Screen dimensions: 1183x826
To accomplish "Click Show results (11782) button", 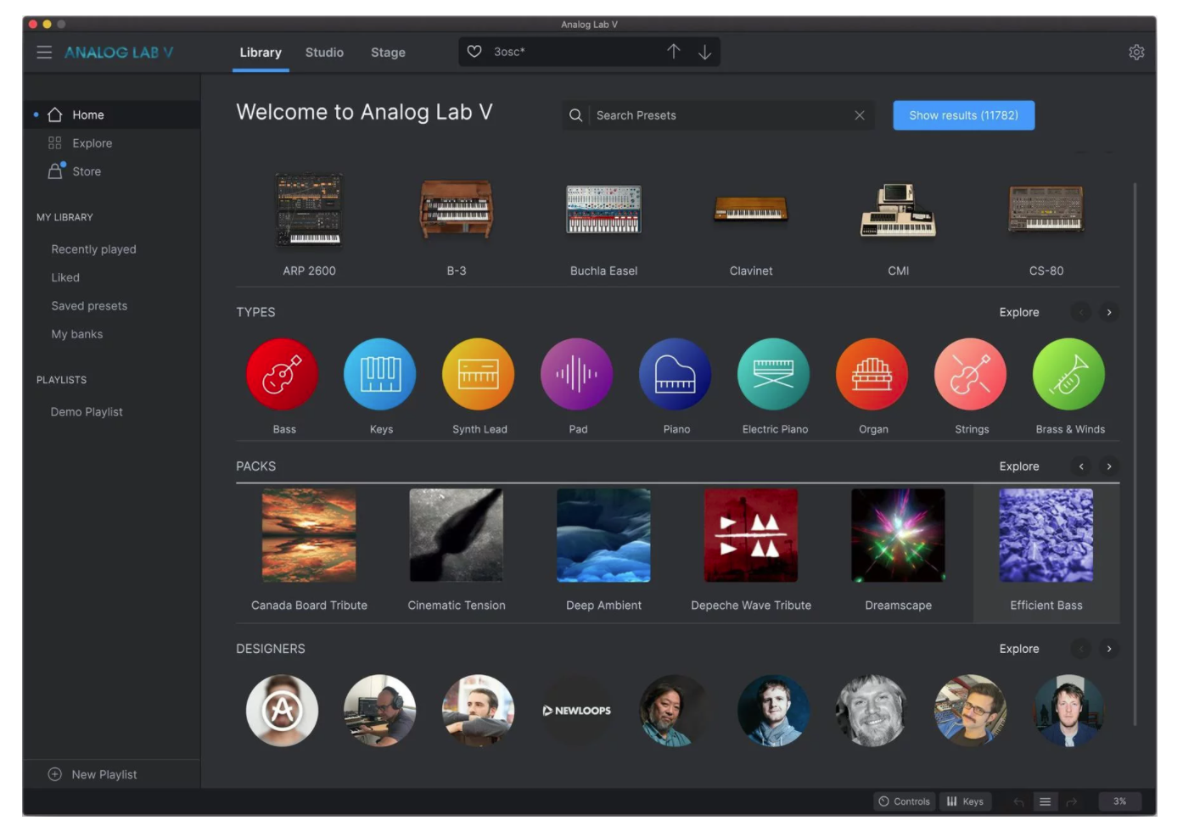I will [964, 115].
